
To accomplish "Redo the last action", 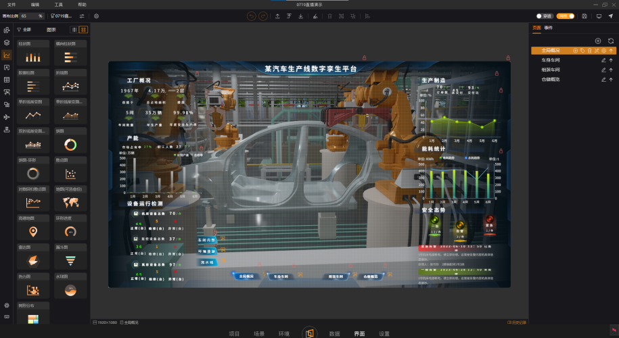I will coord(262,16).
